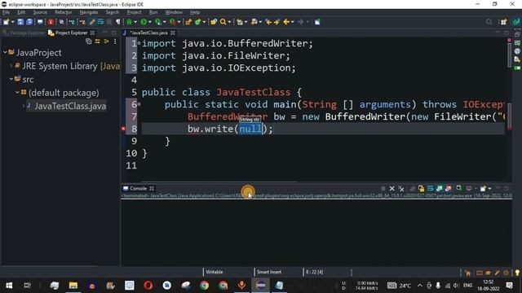
Task: Click Remove All Terminated Launches in Console
Action: pos(401,189)
